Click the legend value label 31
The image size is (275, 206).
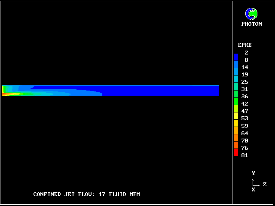[244, 89]
